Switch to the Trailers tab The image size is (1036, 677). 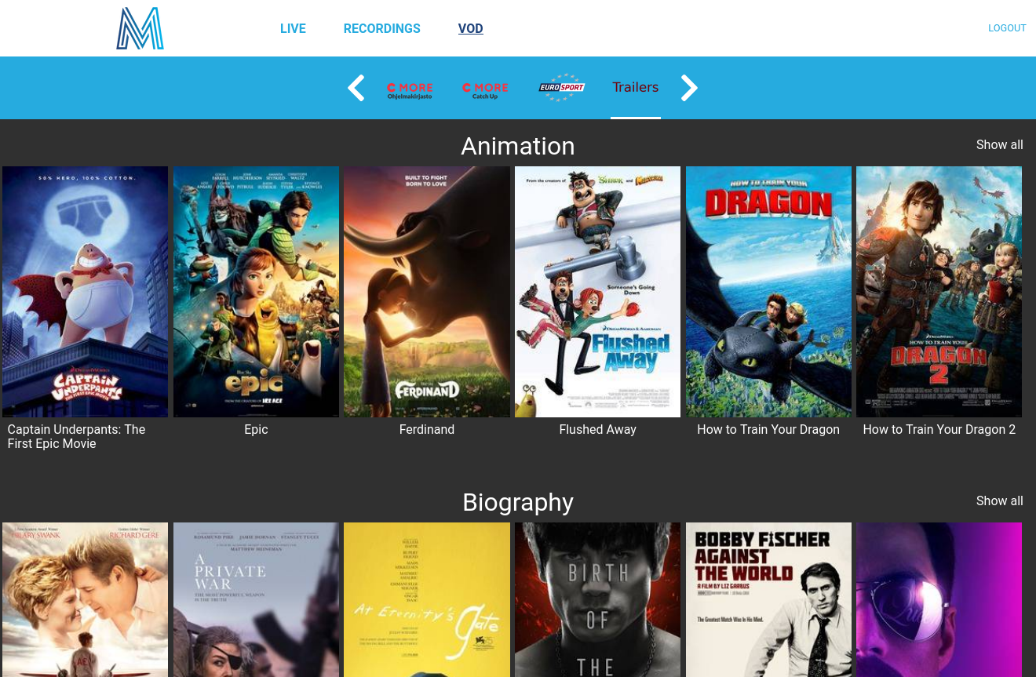pos(635,87)
